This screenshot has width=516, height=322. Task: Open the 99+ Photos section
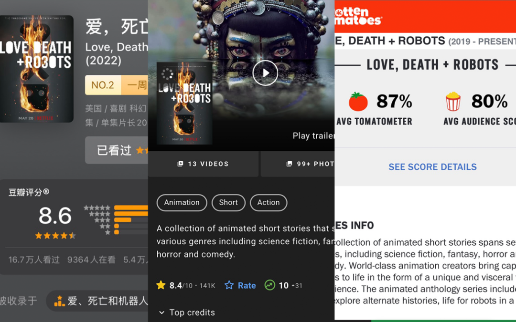pyautogui.click(x=298, y=164)
